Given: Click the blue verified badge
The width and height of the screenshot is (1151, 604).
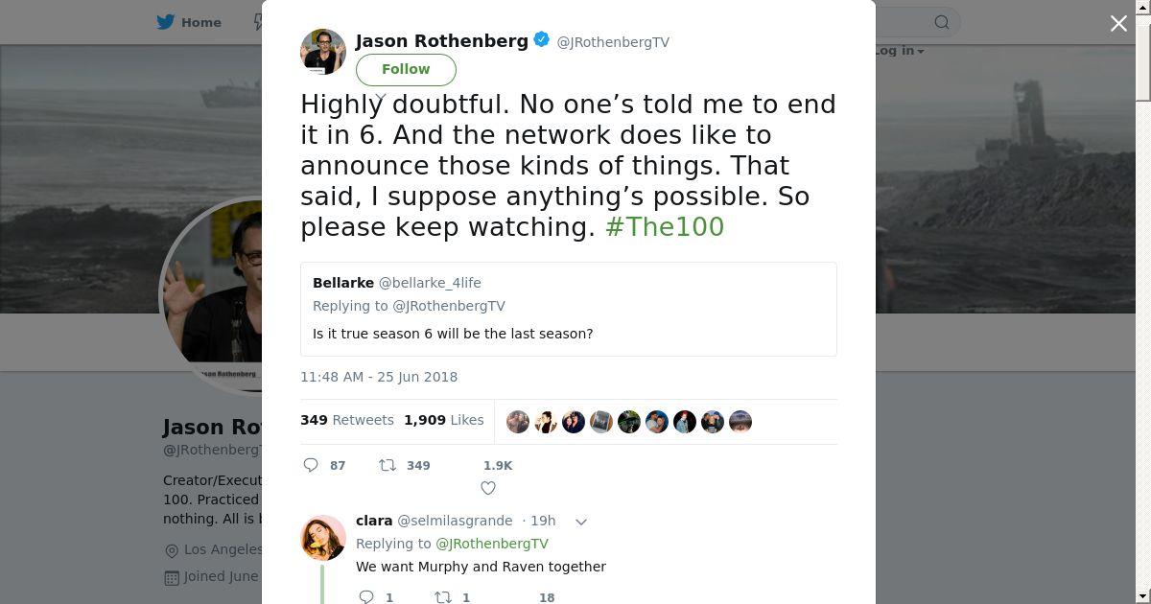Looking at the screenshot, I should (542, 40).
